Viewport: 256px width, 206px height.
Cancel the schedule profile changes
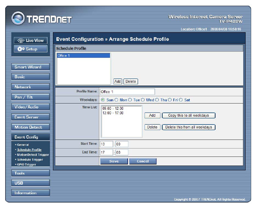pyautogui.click(x=143, y=161)
